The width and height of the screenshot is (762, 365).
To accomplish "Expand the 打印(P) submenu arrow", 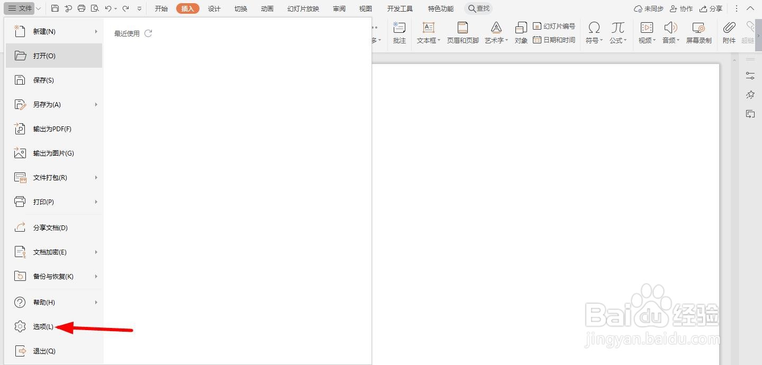I will pyautogui.click(x=96, y=202).
